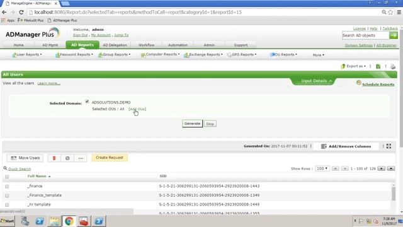The width and height of the screenshot is (403, 227).
Task: Go to first page arrow
Action: pos(335,168)
